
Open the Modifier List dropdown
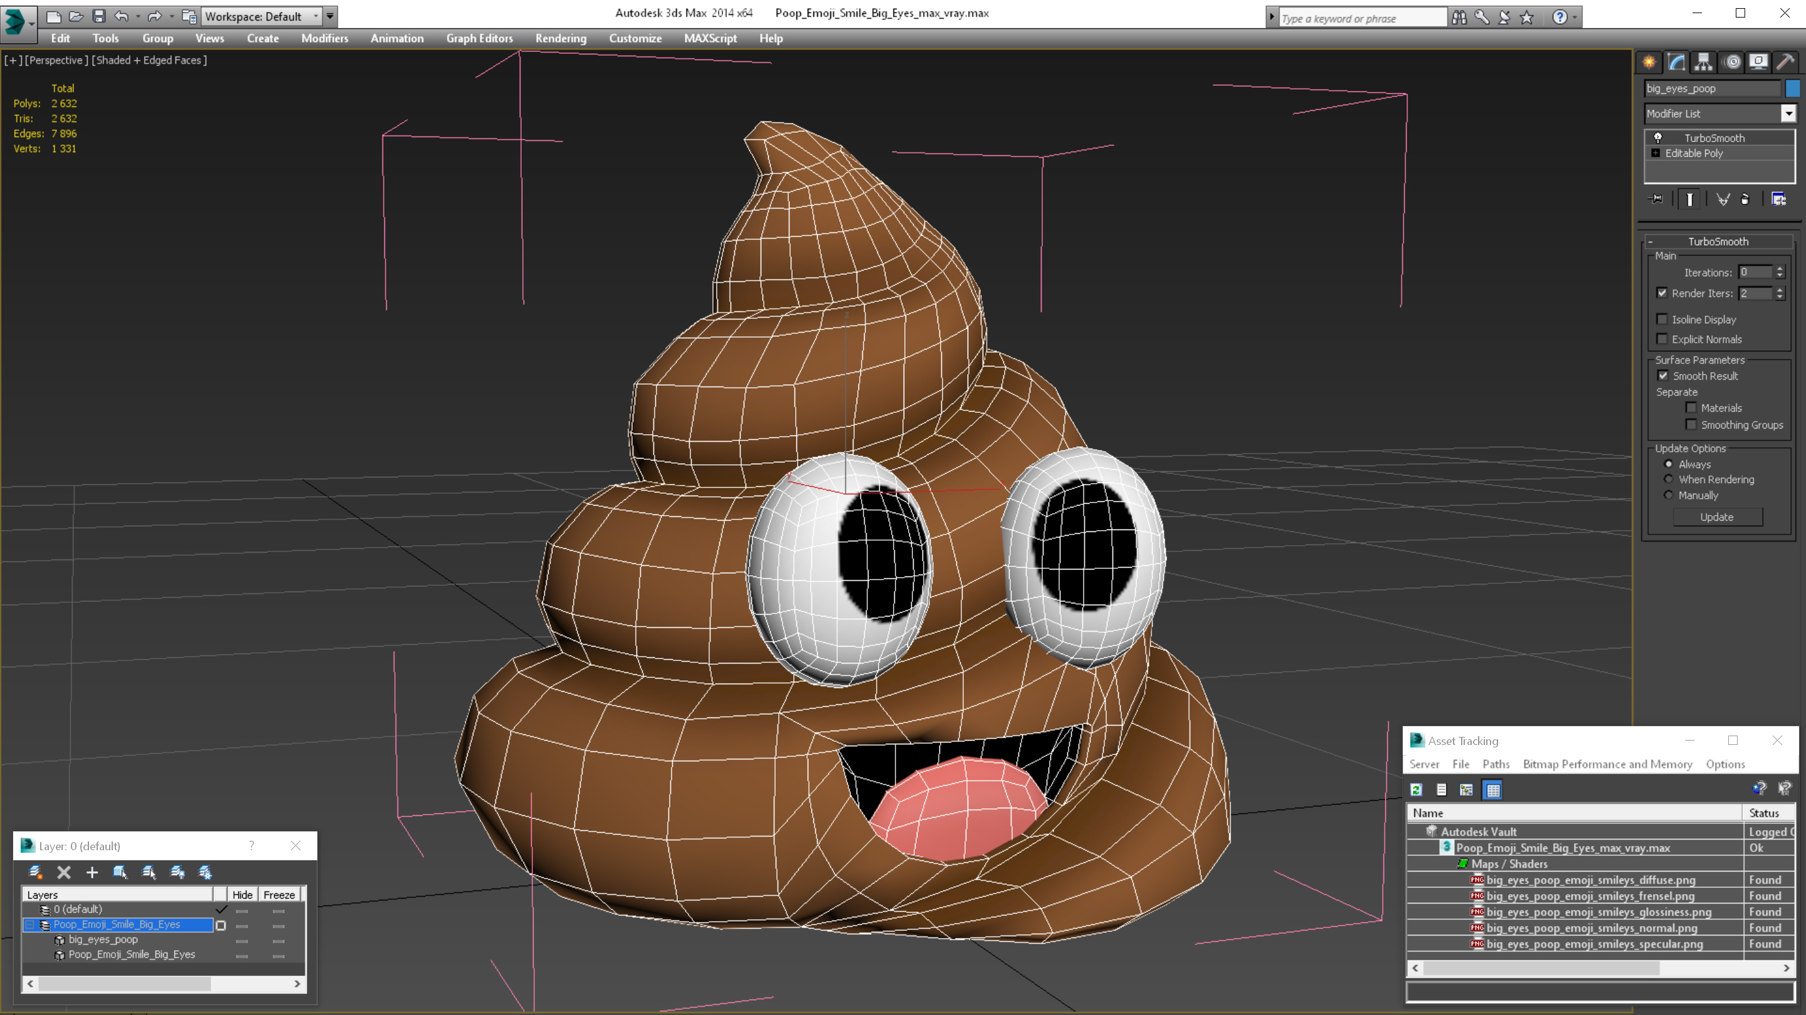[x=1788, y=113]
